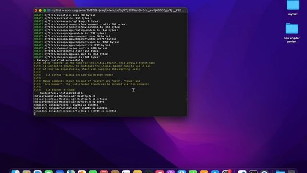Click the 'git config --global init.defaultBranch' hint line
307x173 pixels.
[x=73, y=75]
